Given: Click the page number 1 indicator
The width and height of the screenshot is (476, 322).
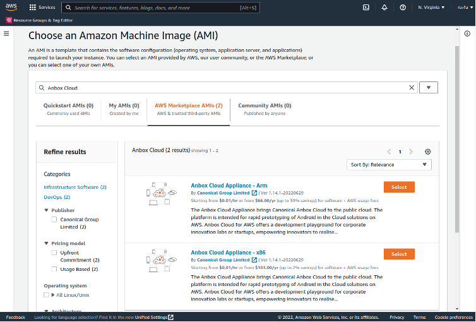Looking at the screenshot, I should (400, 152).
